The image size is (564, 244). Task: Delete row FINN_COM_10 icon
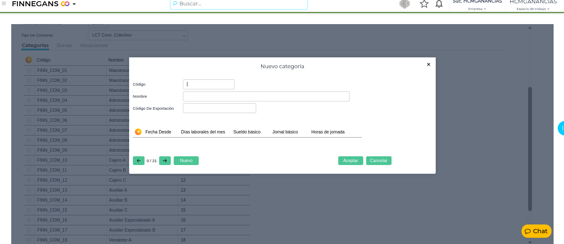[x=29, y=160]
